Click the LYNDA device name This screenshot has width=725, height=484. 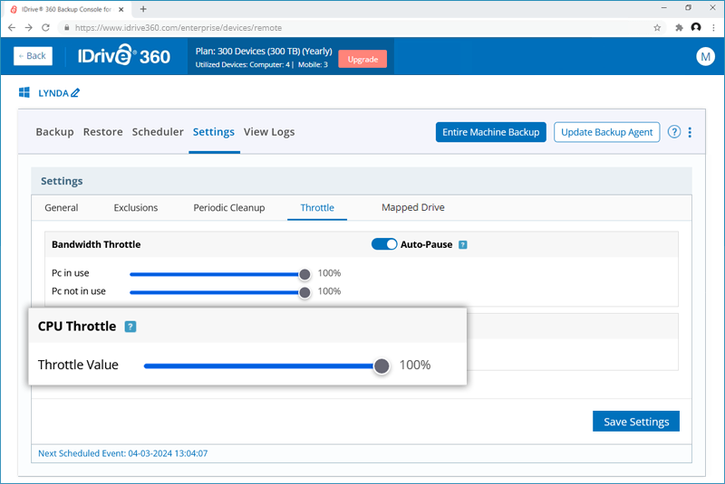[x=53, y=93]
